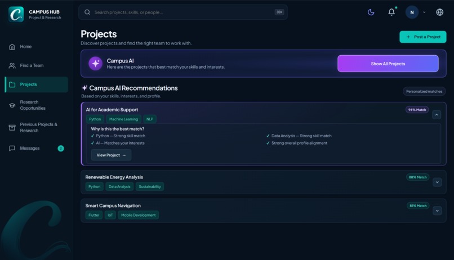Click the Campus AI sparkle icon
Viewport: 454px width, 260px height.
[x=96, y=64]
